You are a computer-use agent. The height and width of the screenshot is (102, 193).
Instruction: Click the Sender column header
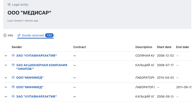[17, 47]
